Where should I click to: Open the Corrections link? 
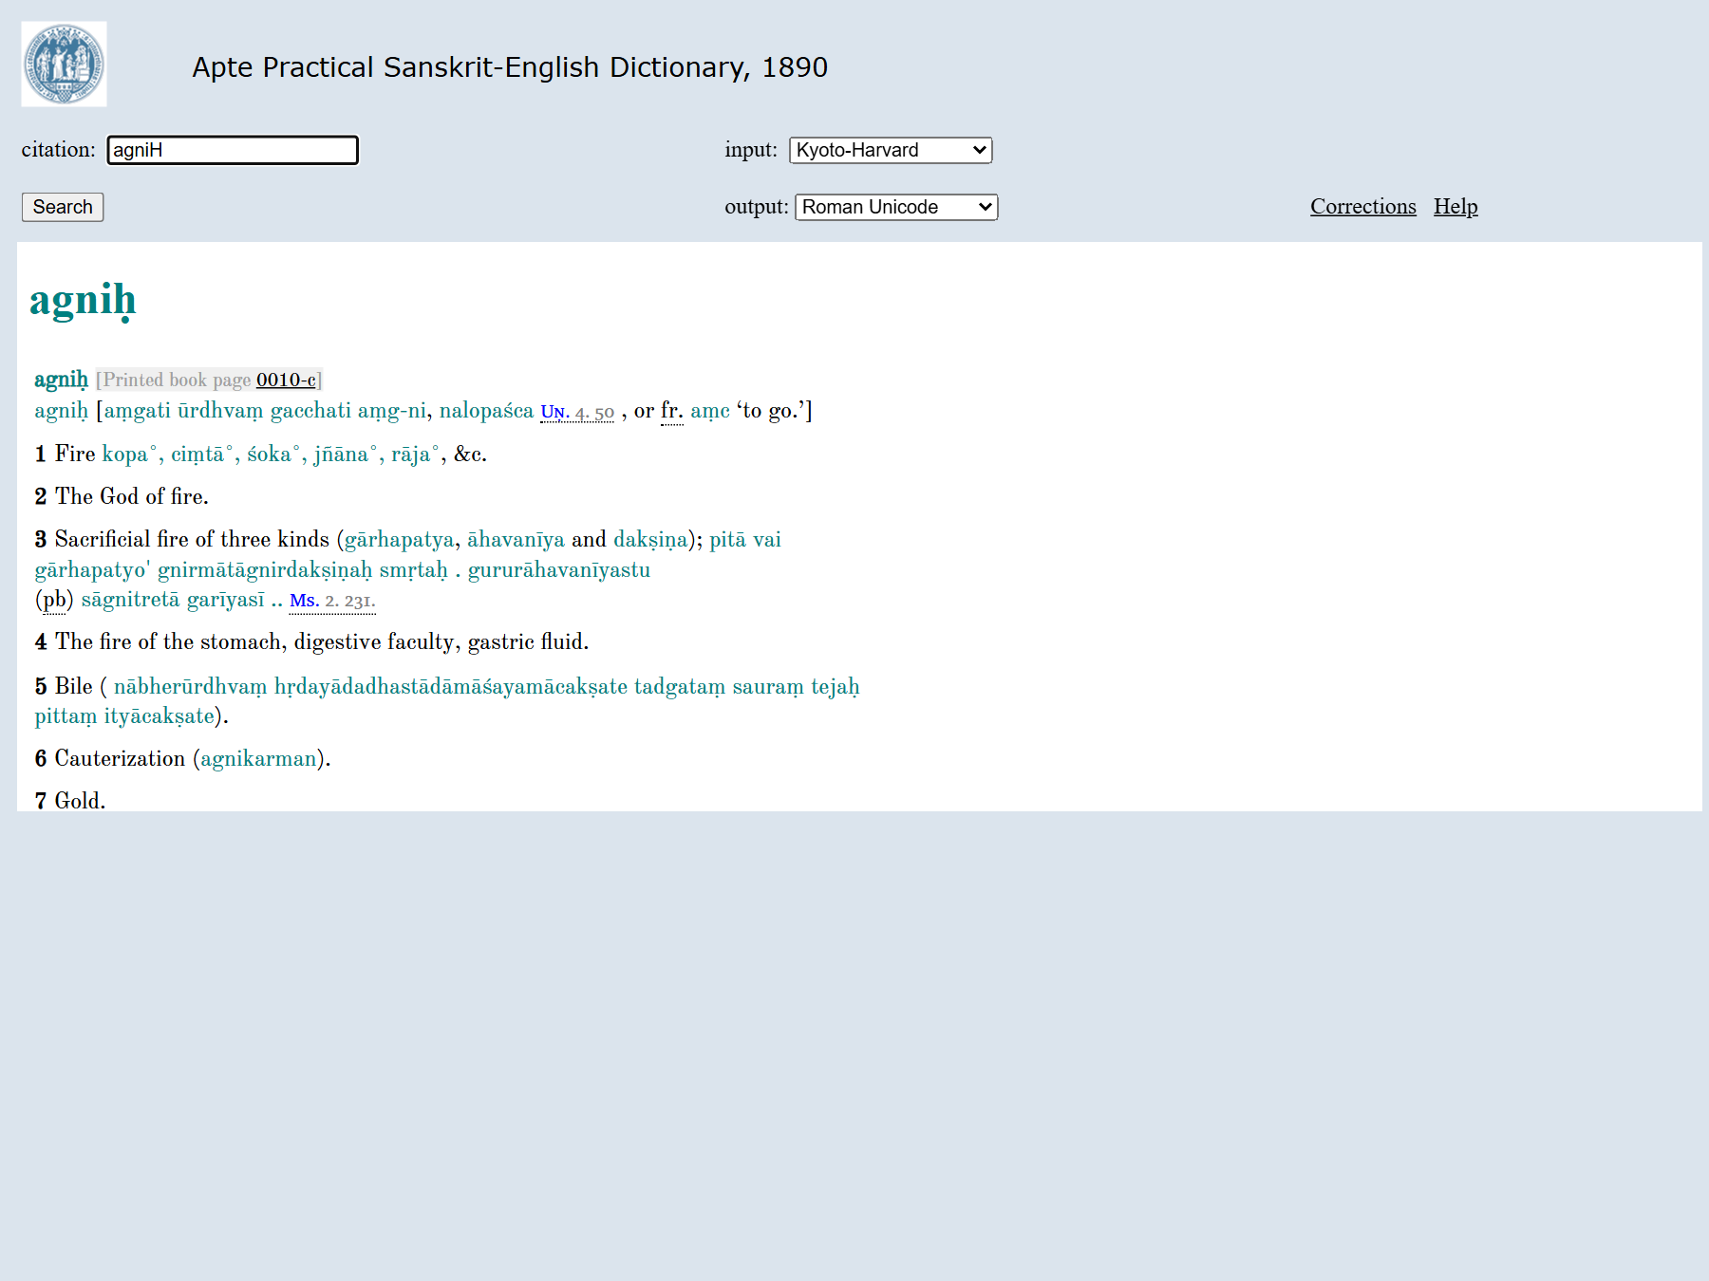(1362, 206)
